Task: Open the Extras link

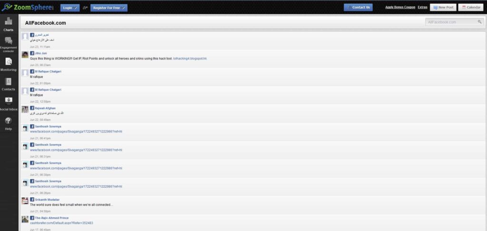Action: coord(422,7)
